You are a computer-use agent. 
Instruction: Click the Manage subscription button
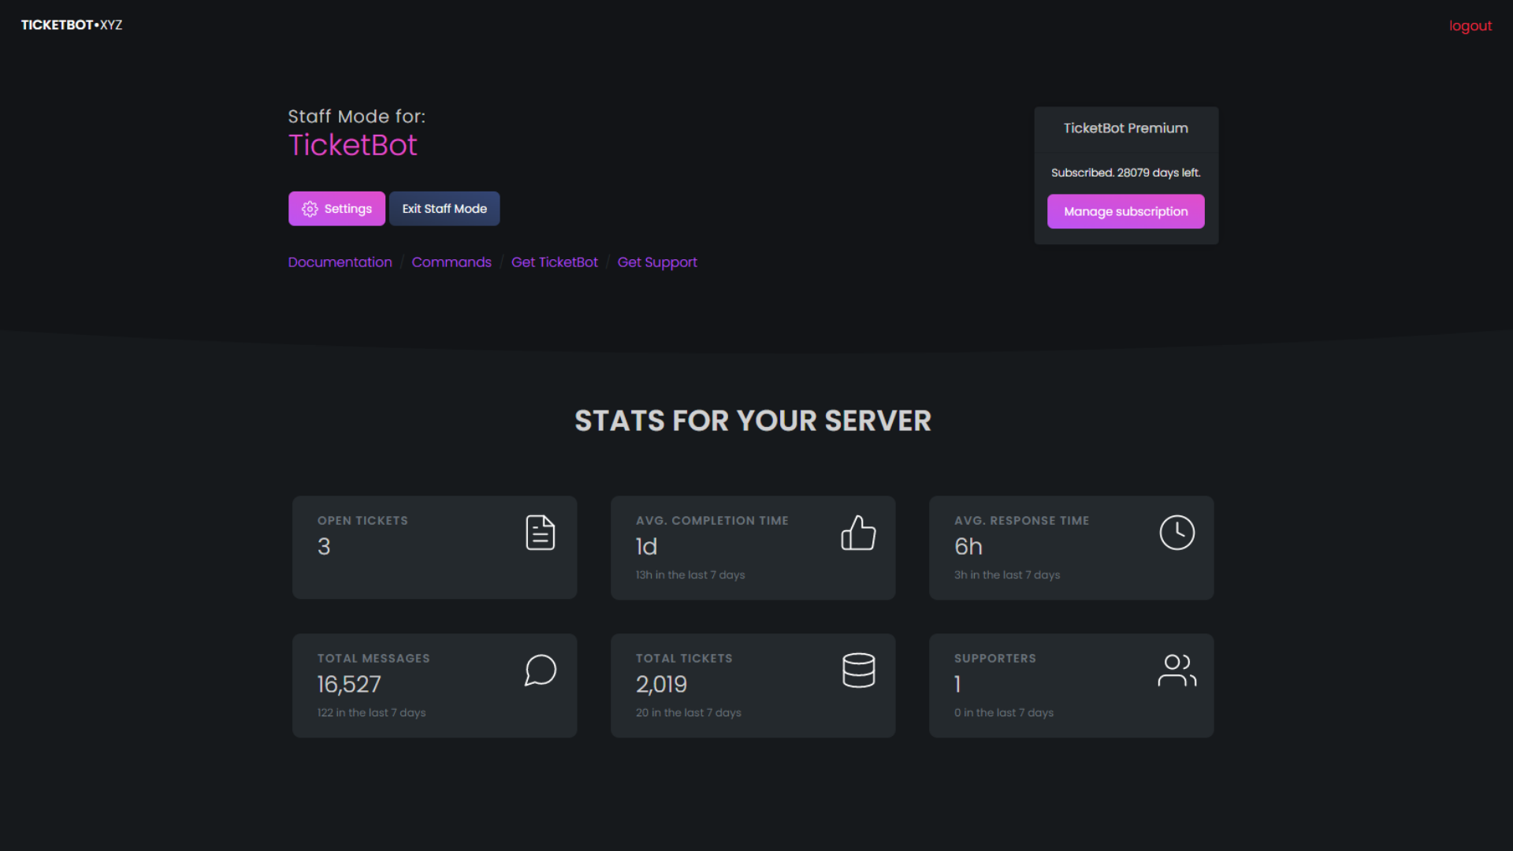tap(1125, 211)
